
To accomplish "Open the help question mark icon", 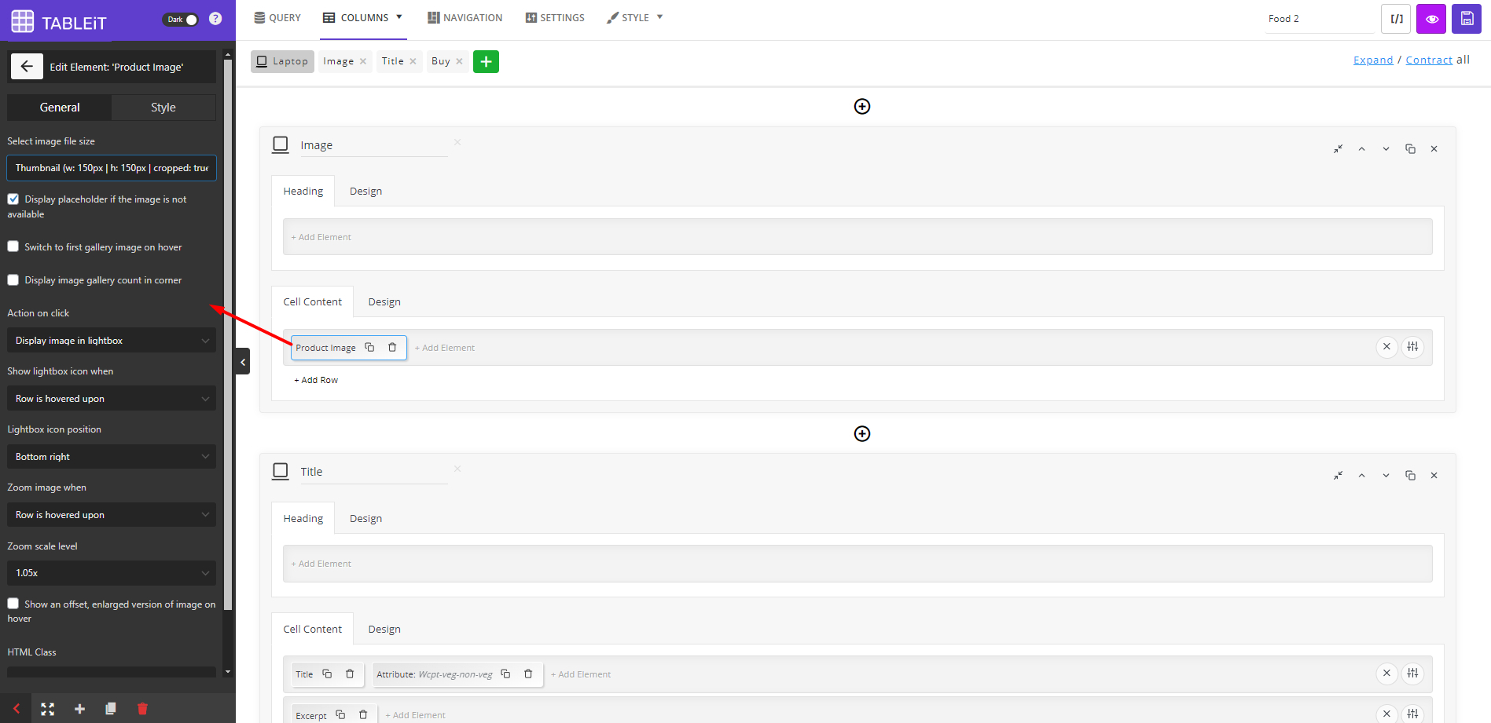I will point(215,19).
